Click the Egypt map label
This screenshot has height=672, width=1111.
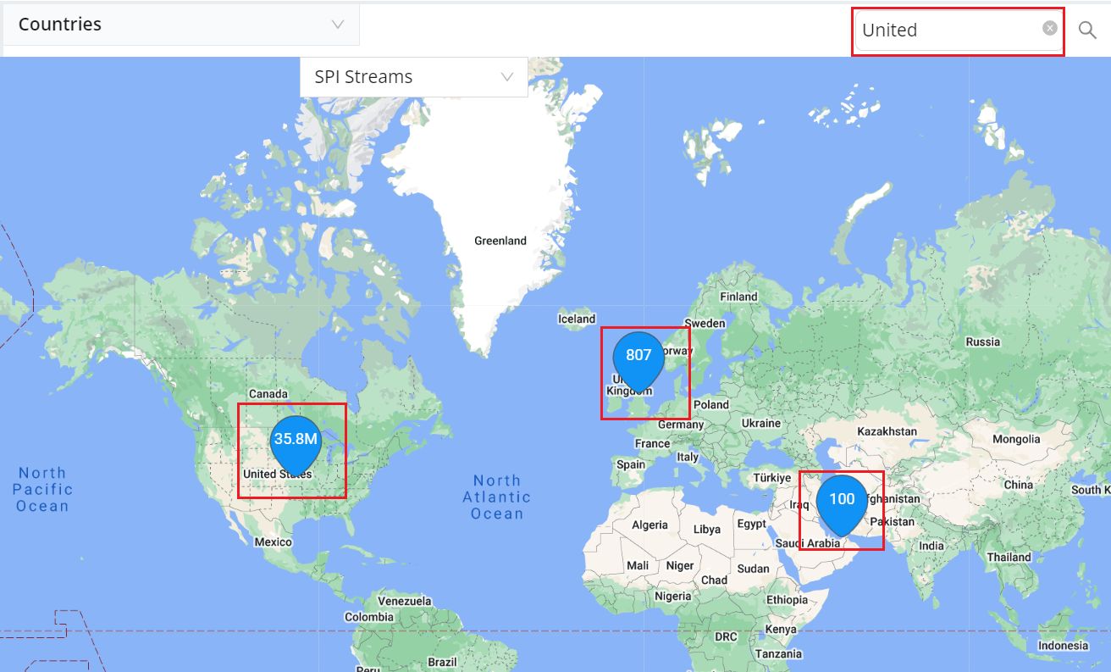751,524
